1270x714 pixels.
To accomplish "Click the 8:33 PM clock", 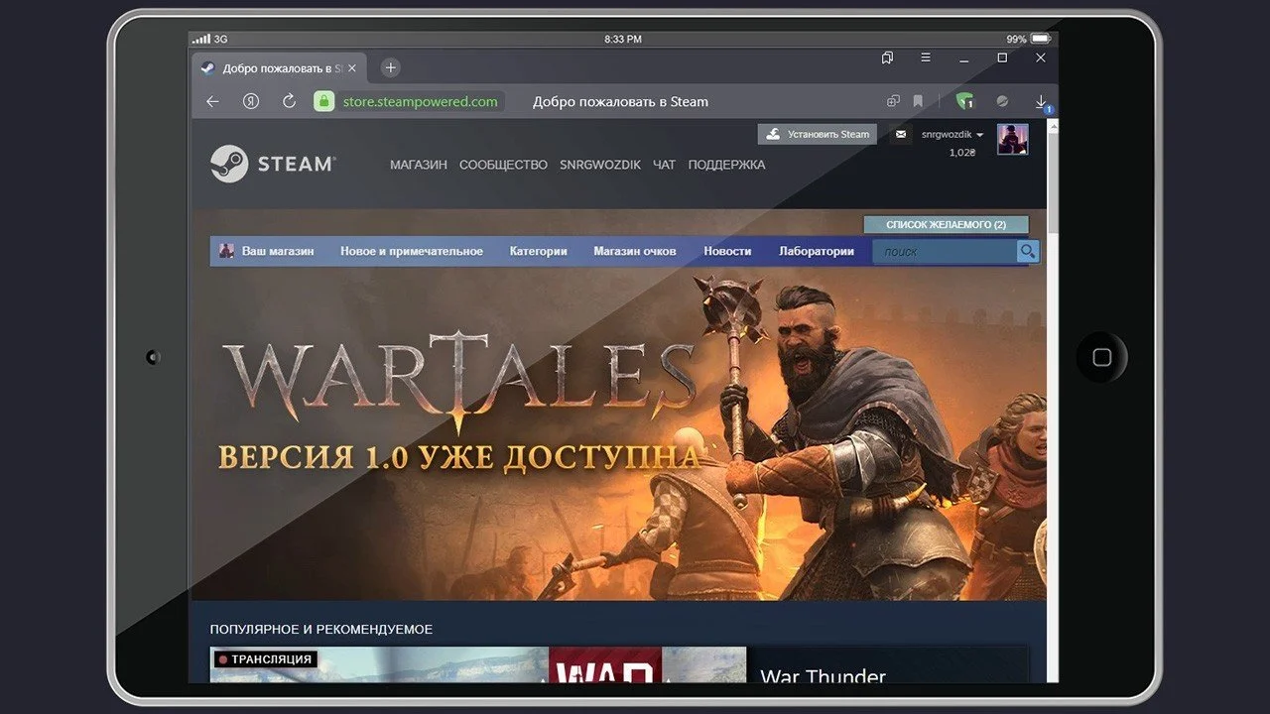I will point(623,39).
